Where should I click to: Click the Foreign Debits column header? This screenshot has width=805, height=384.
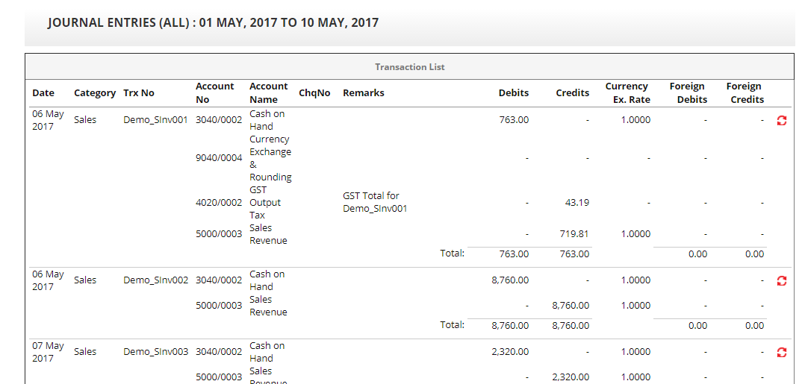(687, 93)
